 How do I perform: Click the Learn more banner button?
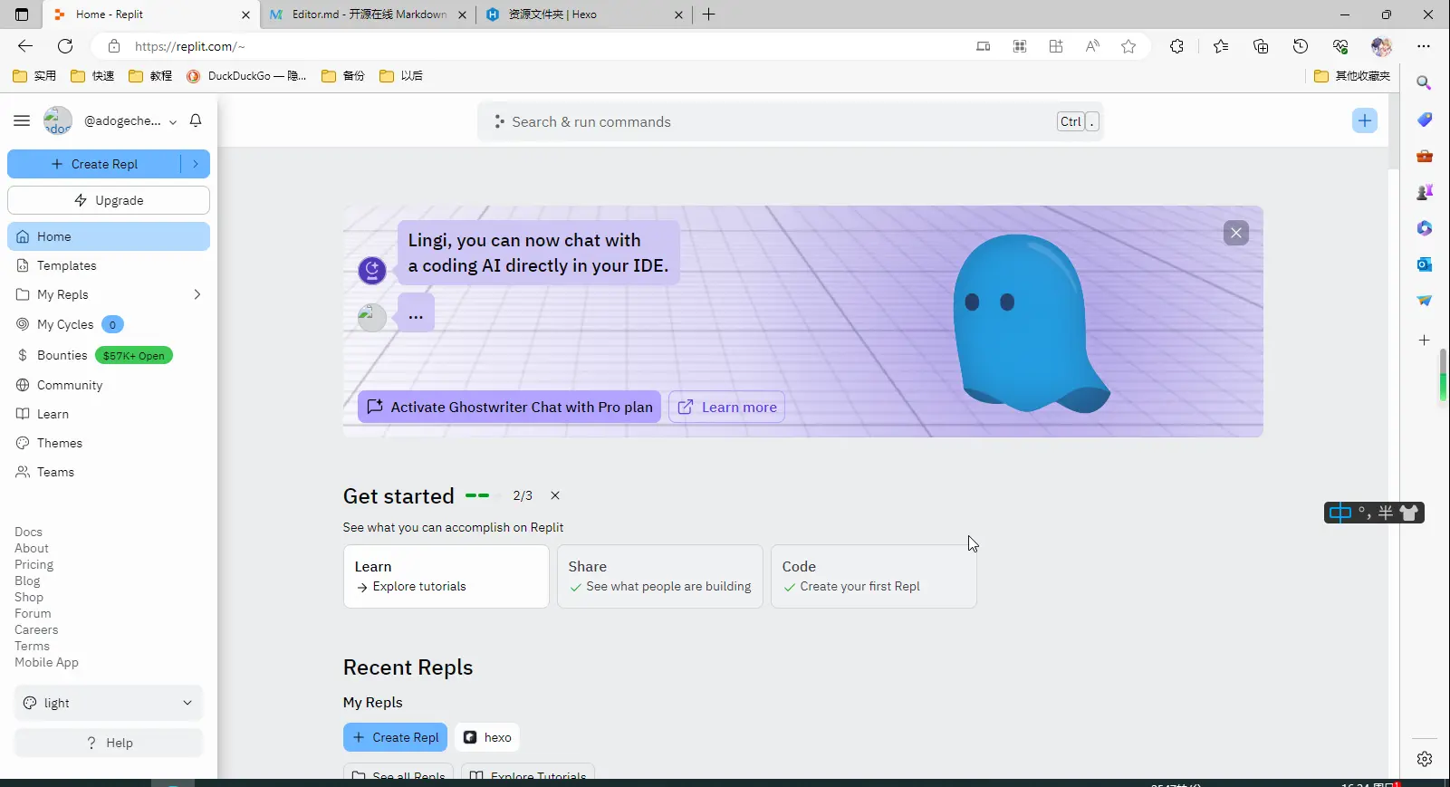pos(726,407)
